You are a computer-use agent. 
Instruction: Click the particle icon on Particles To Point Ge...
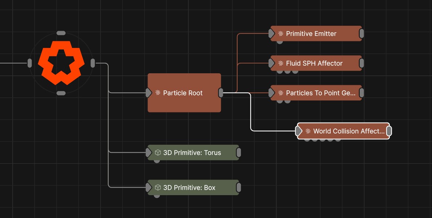pyautogui.click(x=281, y=93)
